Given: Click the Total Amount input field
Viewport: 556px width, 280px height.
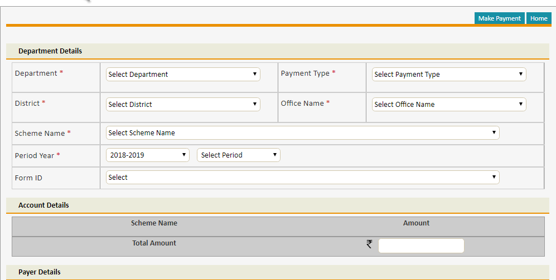Looking at the screenshot, I should (x=421, y=245).
